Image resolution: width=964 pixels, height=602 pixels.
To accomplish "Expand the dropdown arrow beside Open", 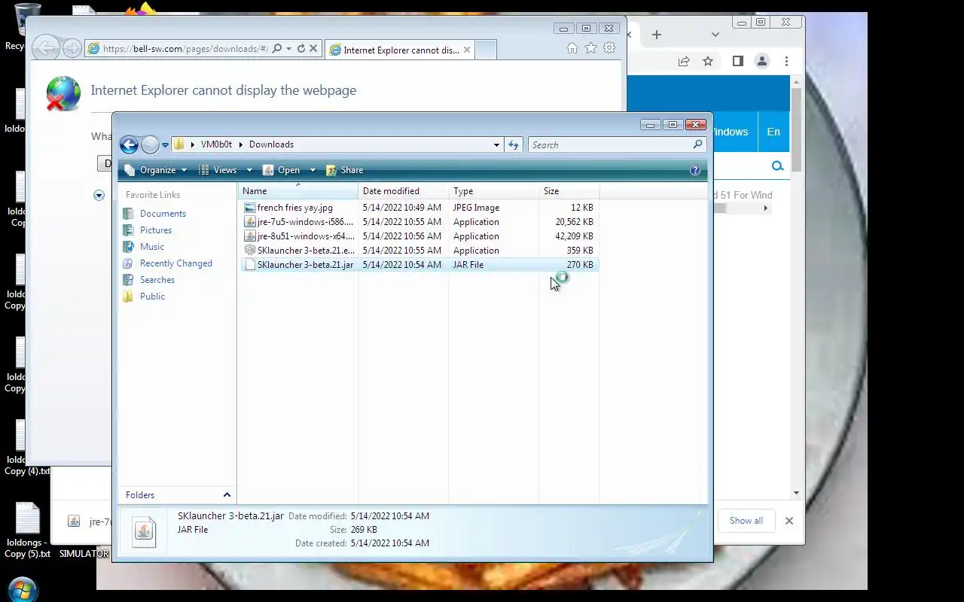I will point(312,170).
